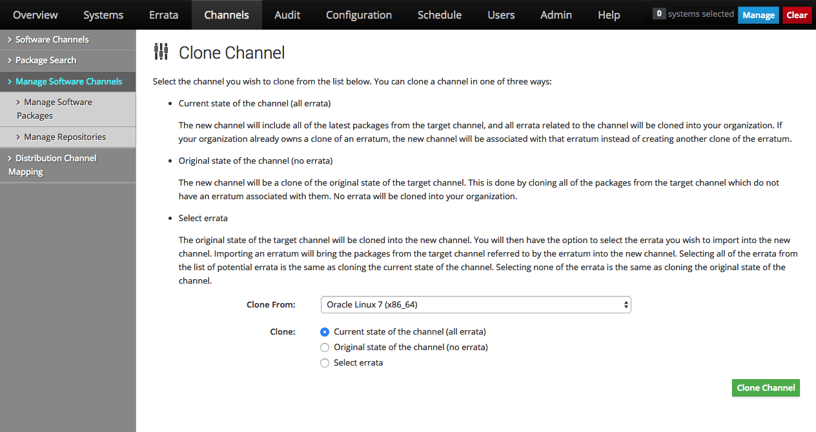Click the red Clear button
The height and width of the screenshot is (432, 816).
coord(797,15)
